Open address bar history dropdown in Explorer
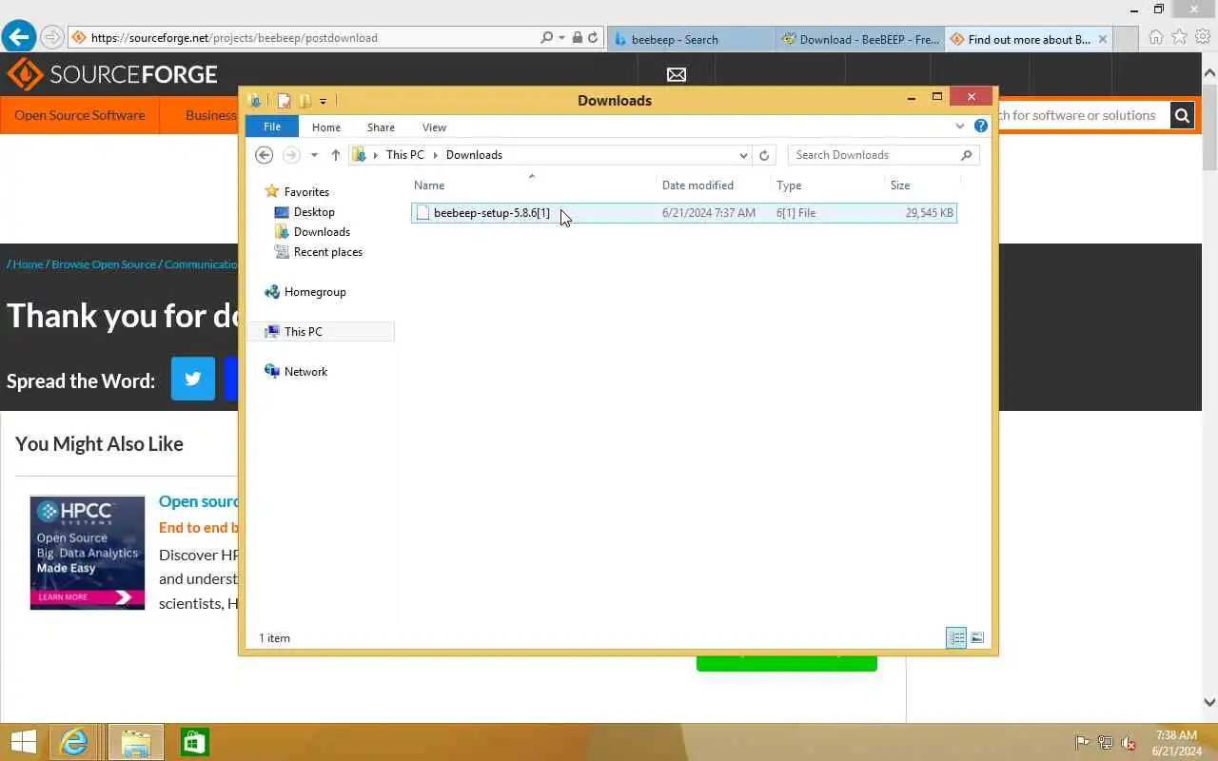This screenshot has height=761, width=1218. 743,155
